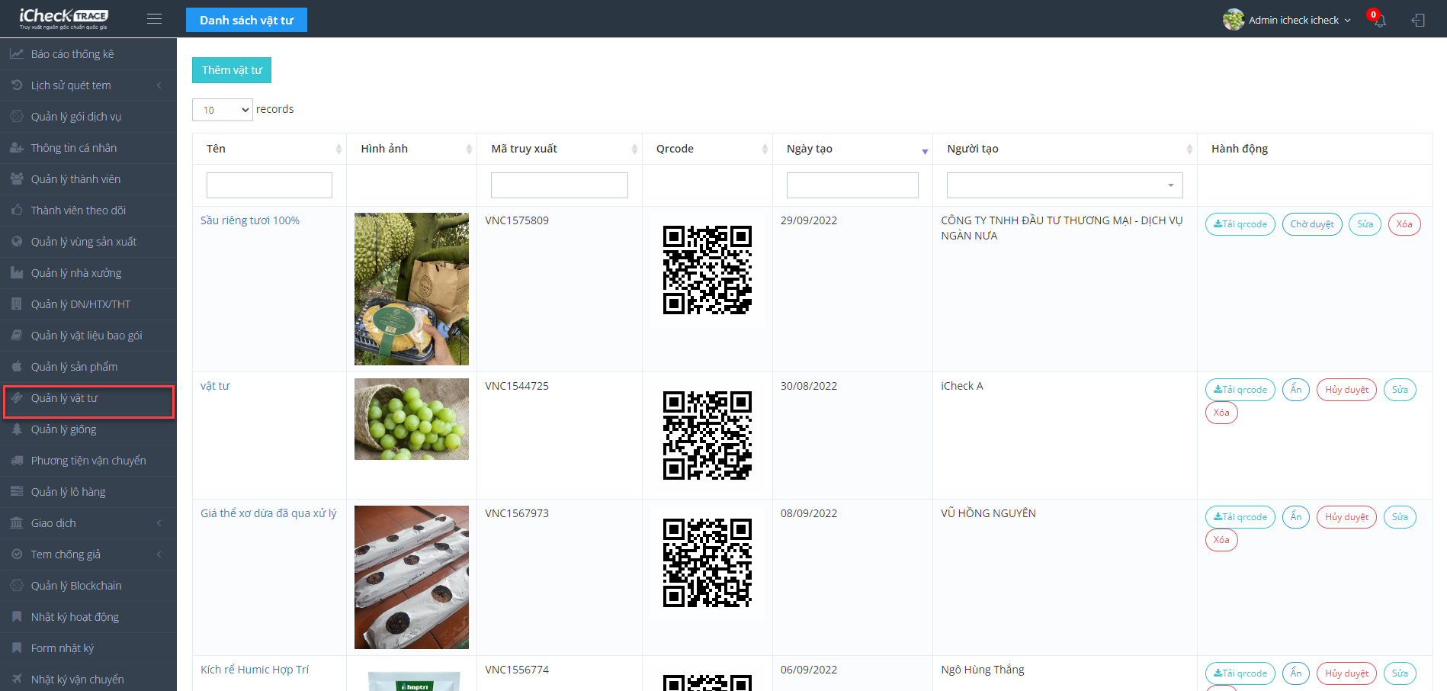Open Quản lý vật tư menu item

pos(88,398)
